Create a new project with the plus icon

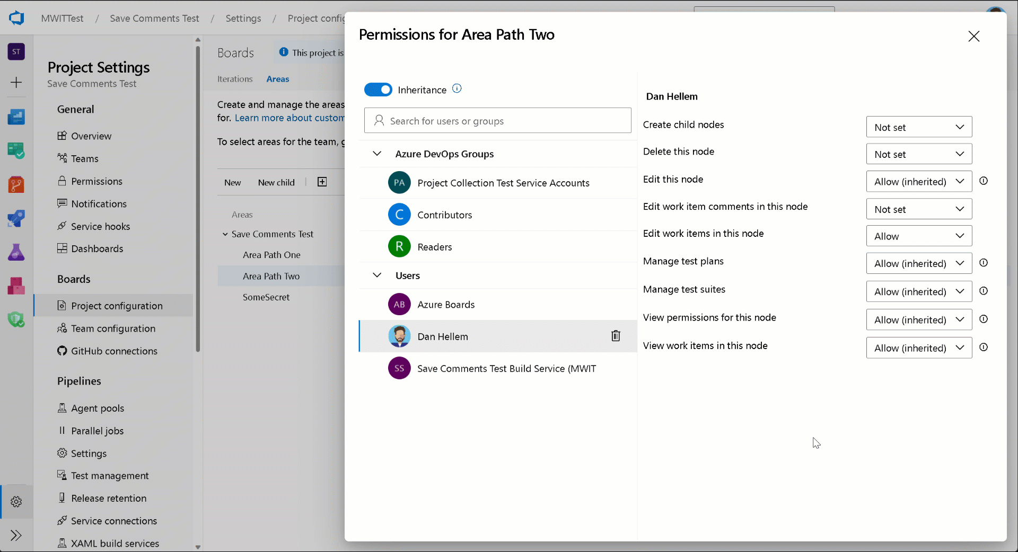point(16,82)
